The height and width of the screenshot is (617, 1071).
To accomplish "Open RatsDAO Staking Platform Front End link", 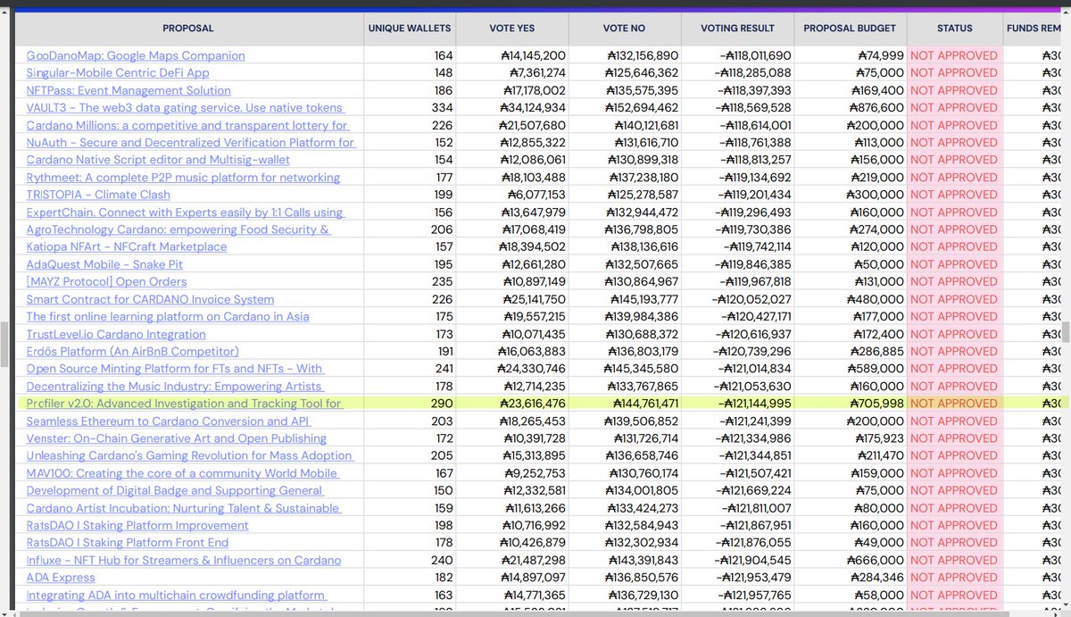I will (x=128, y=542).
